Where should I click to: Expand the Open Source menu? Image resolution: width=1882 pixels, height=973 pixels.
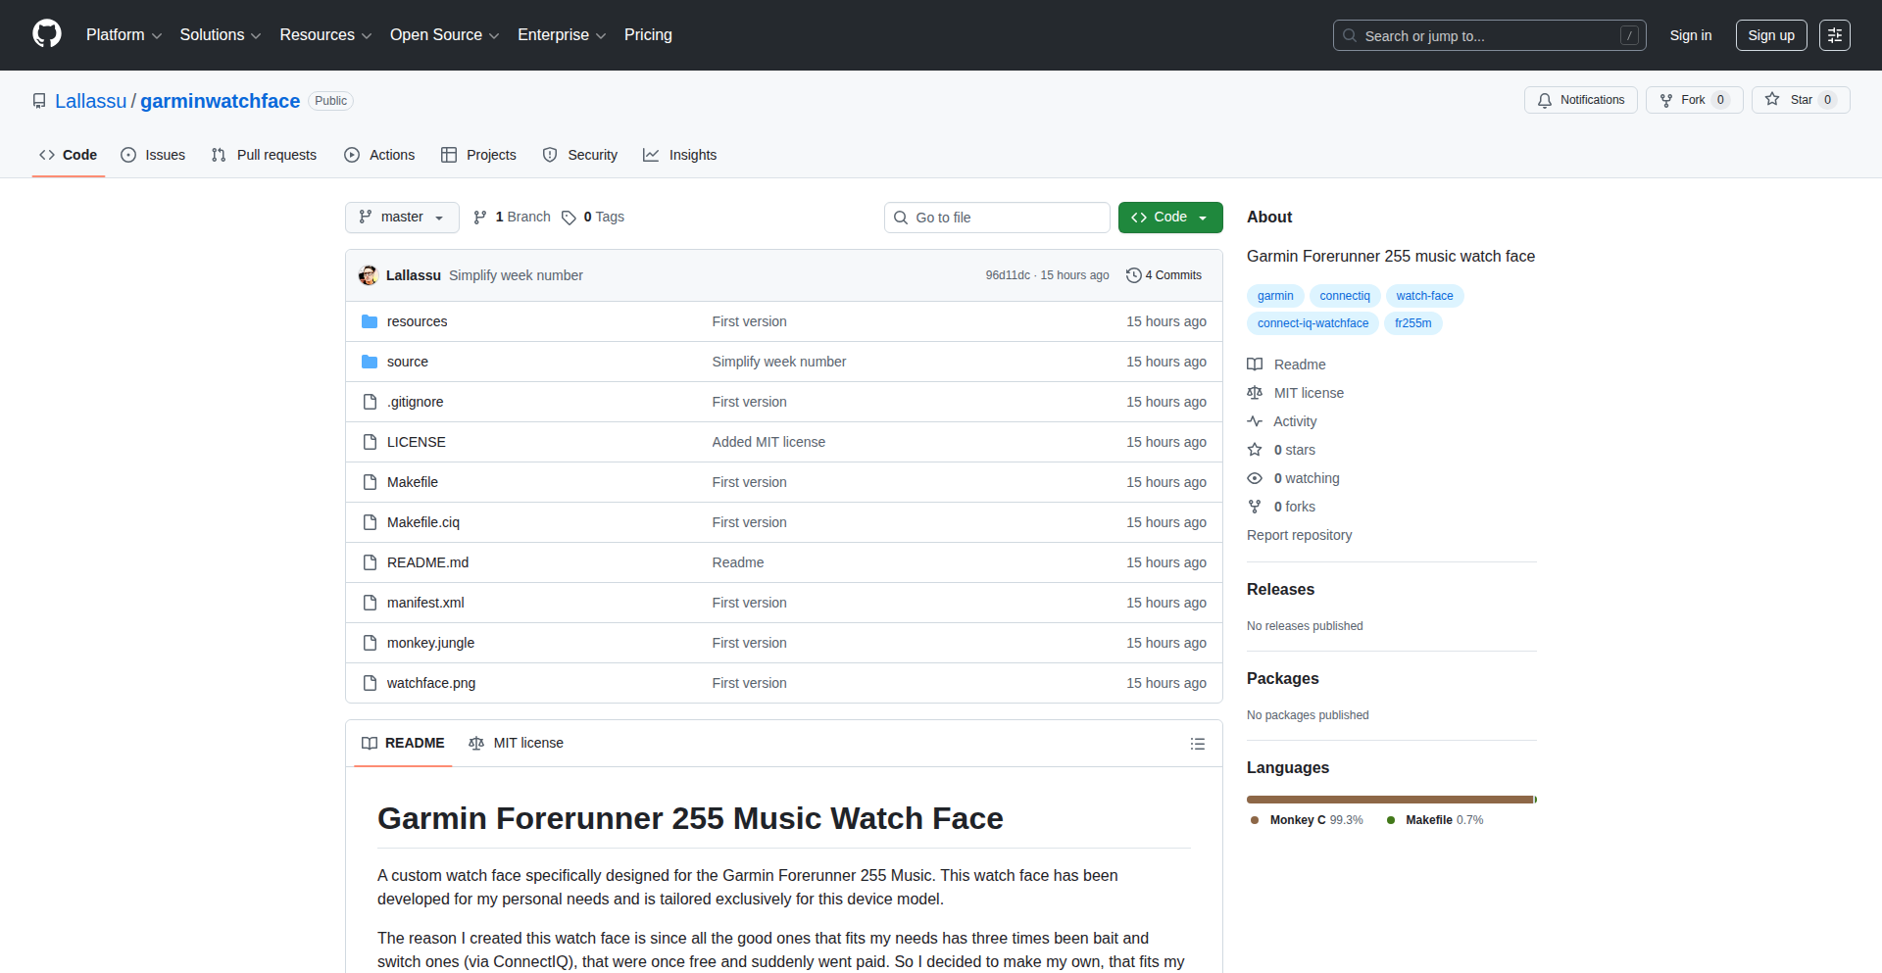coord(444,35)
